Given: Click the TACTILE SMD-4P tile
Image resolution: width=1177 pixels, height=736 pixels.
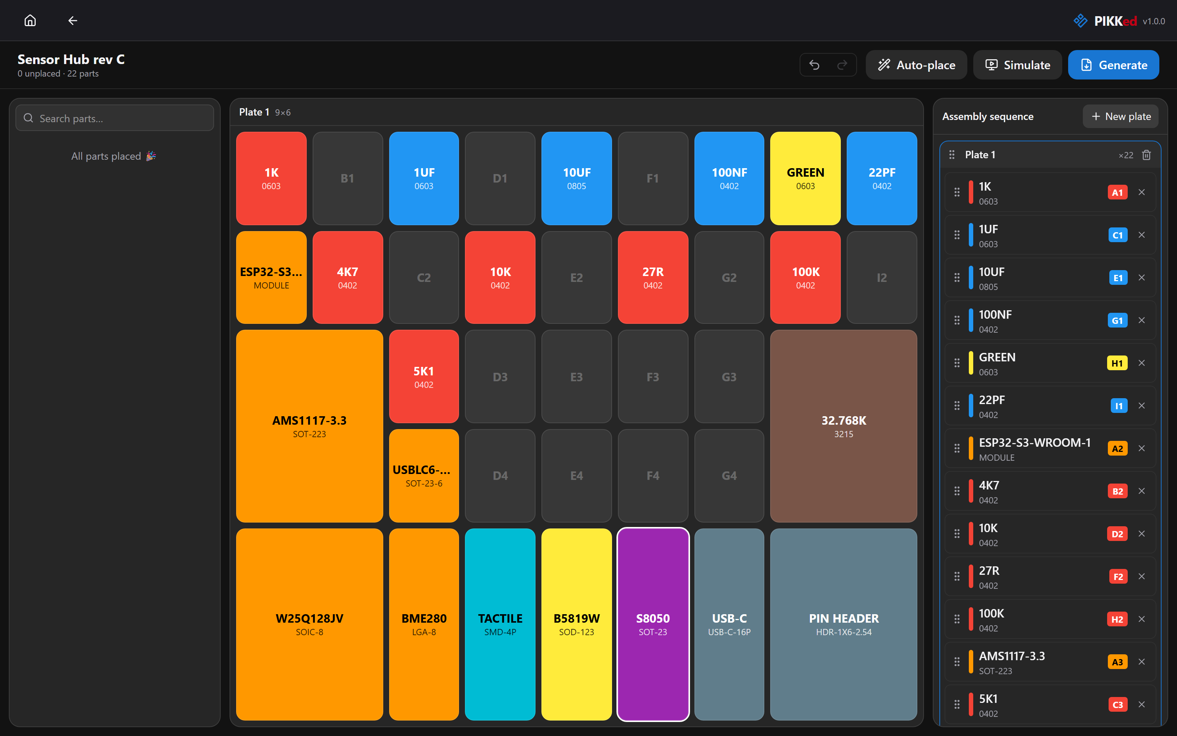Looking at the screenshot, I should click(x=500, y=624).
